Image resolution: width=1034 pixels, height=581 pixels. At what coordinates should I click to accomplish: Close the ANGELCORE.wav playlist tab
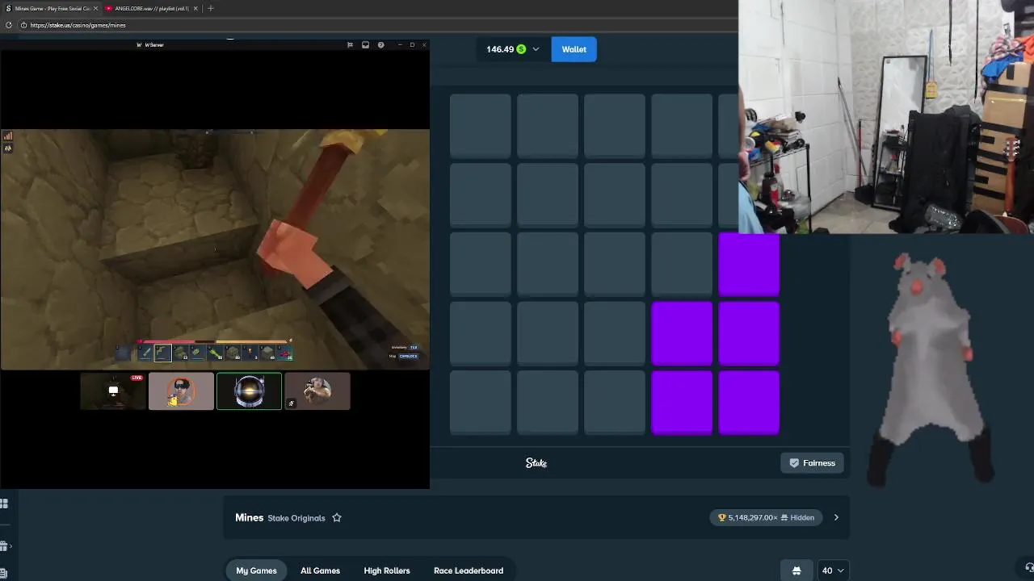[x=195, y=8]
